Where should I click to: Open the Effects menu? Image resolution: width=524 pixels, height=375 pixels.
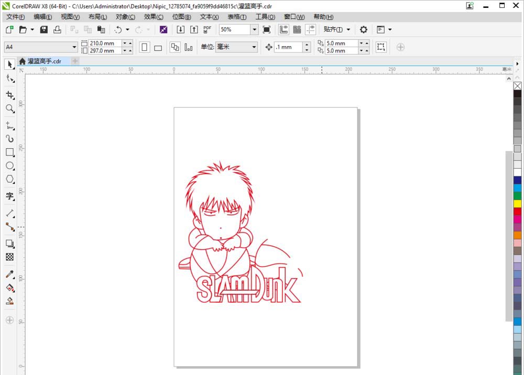coord(154,17)
